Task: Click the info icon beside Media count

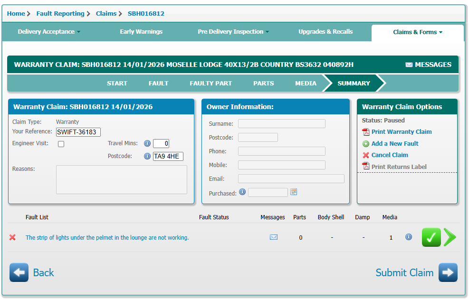Action: point(409,237)
